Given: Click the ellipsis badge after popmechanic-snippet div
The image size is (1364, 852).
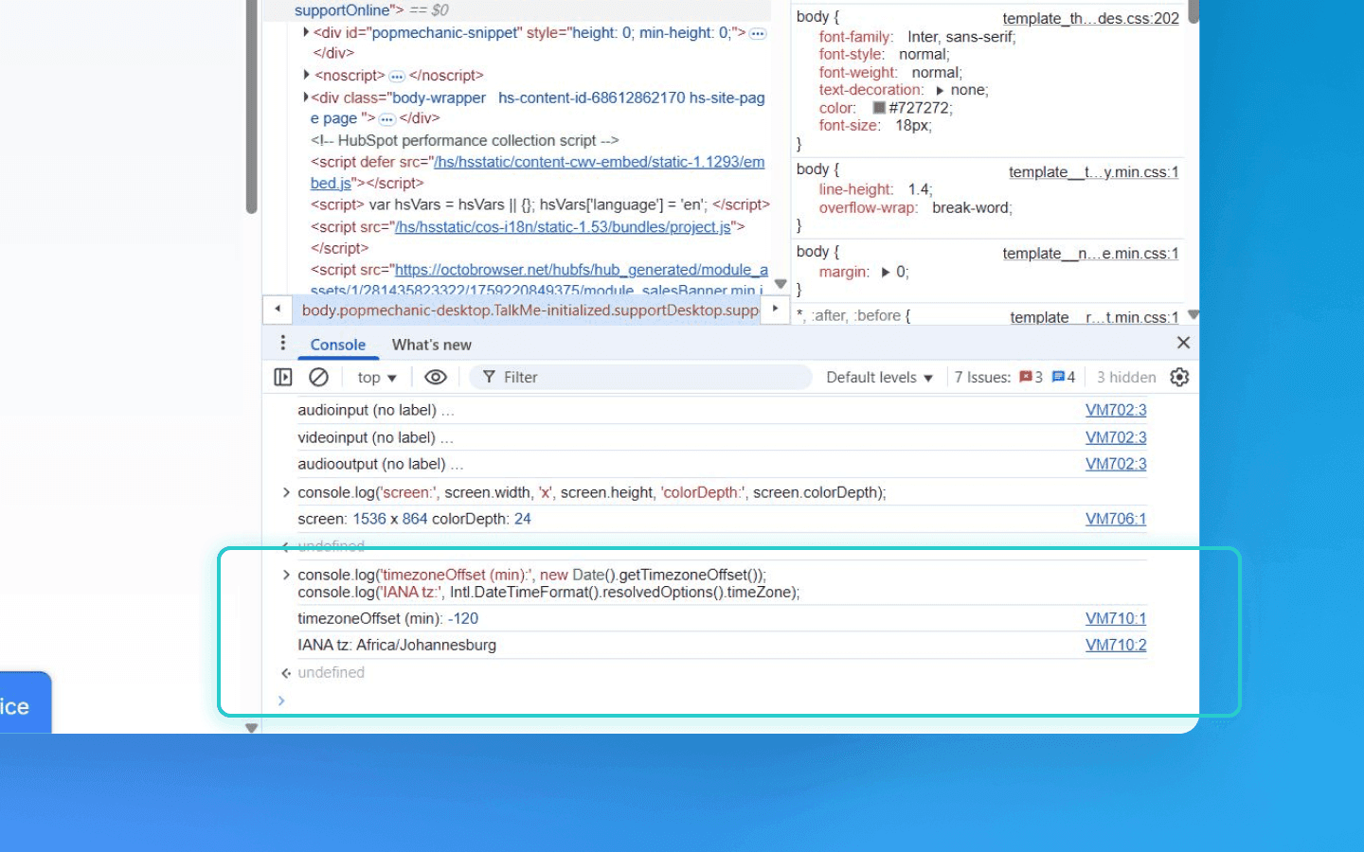Looking at the screenshot, I should click(x=758, y=33).
